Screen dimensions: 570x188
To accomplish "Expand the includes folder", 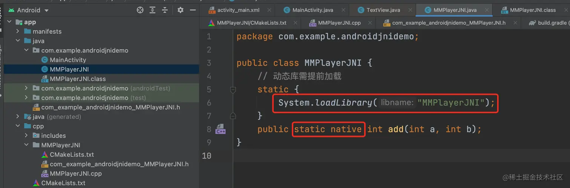I will coord(26,136).
